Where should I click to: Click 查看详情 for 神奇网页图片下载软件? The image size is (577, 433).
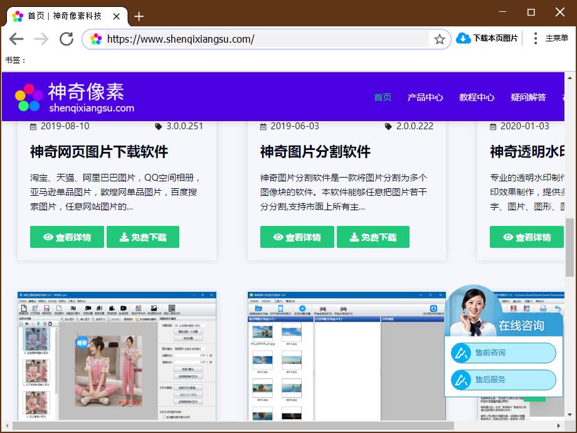[x=67, y=237]
